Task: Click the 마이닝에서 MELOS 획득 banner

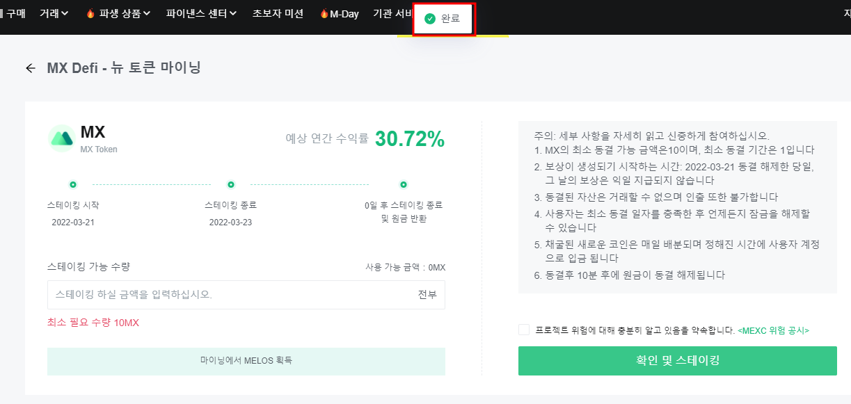Action: tap(246, 361)
